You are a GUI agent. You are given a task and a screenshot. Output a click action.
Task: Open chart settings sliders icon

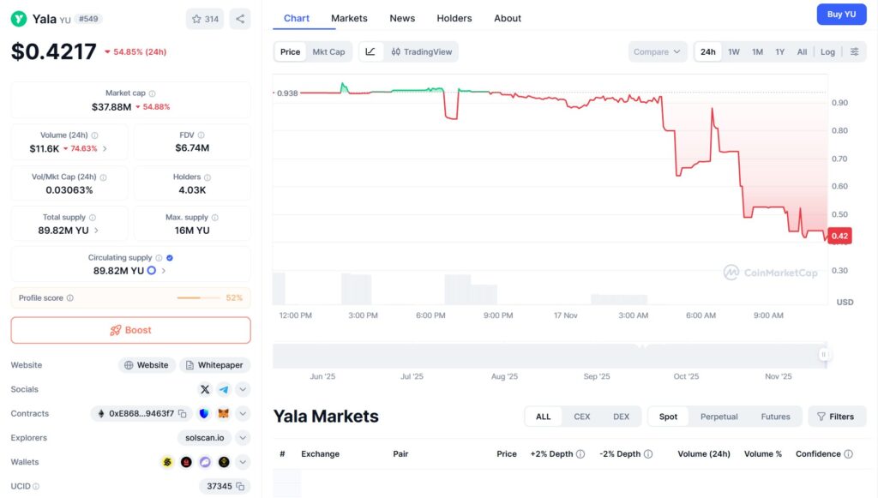(854, 51)
